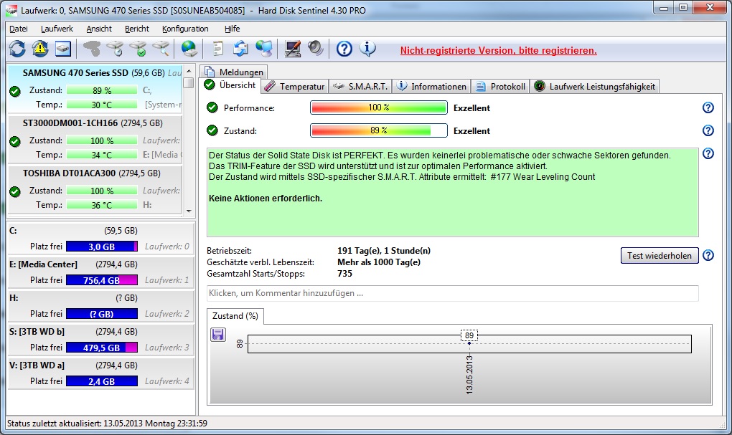Viewport: 732px width, 435px height.
Task: Open the Protokoll tab
Action: [x=500, y=87]
